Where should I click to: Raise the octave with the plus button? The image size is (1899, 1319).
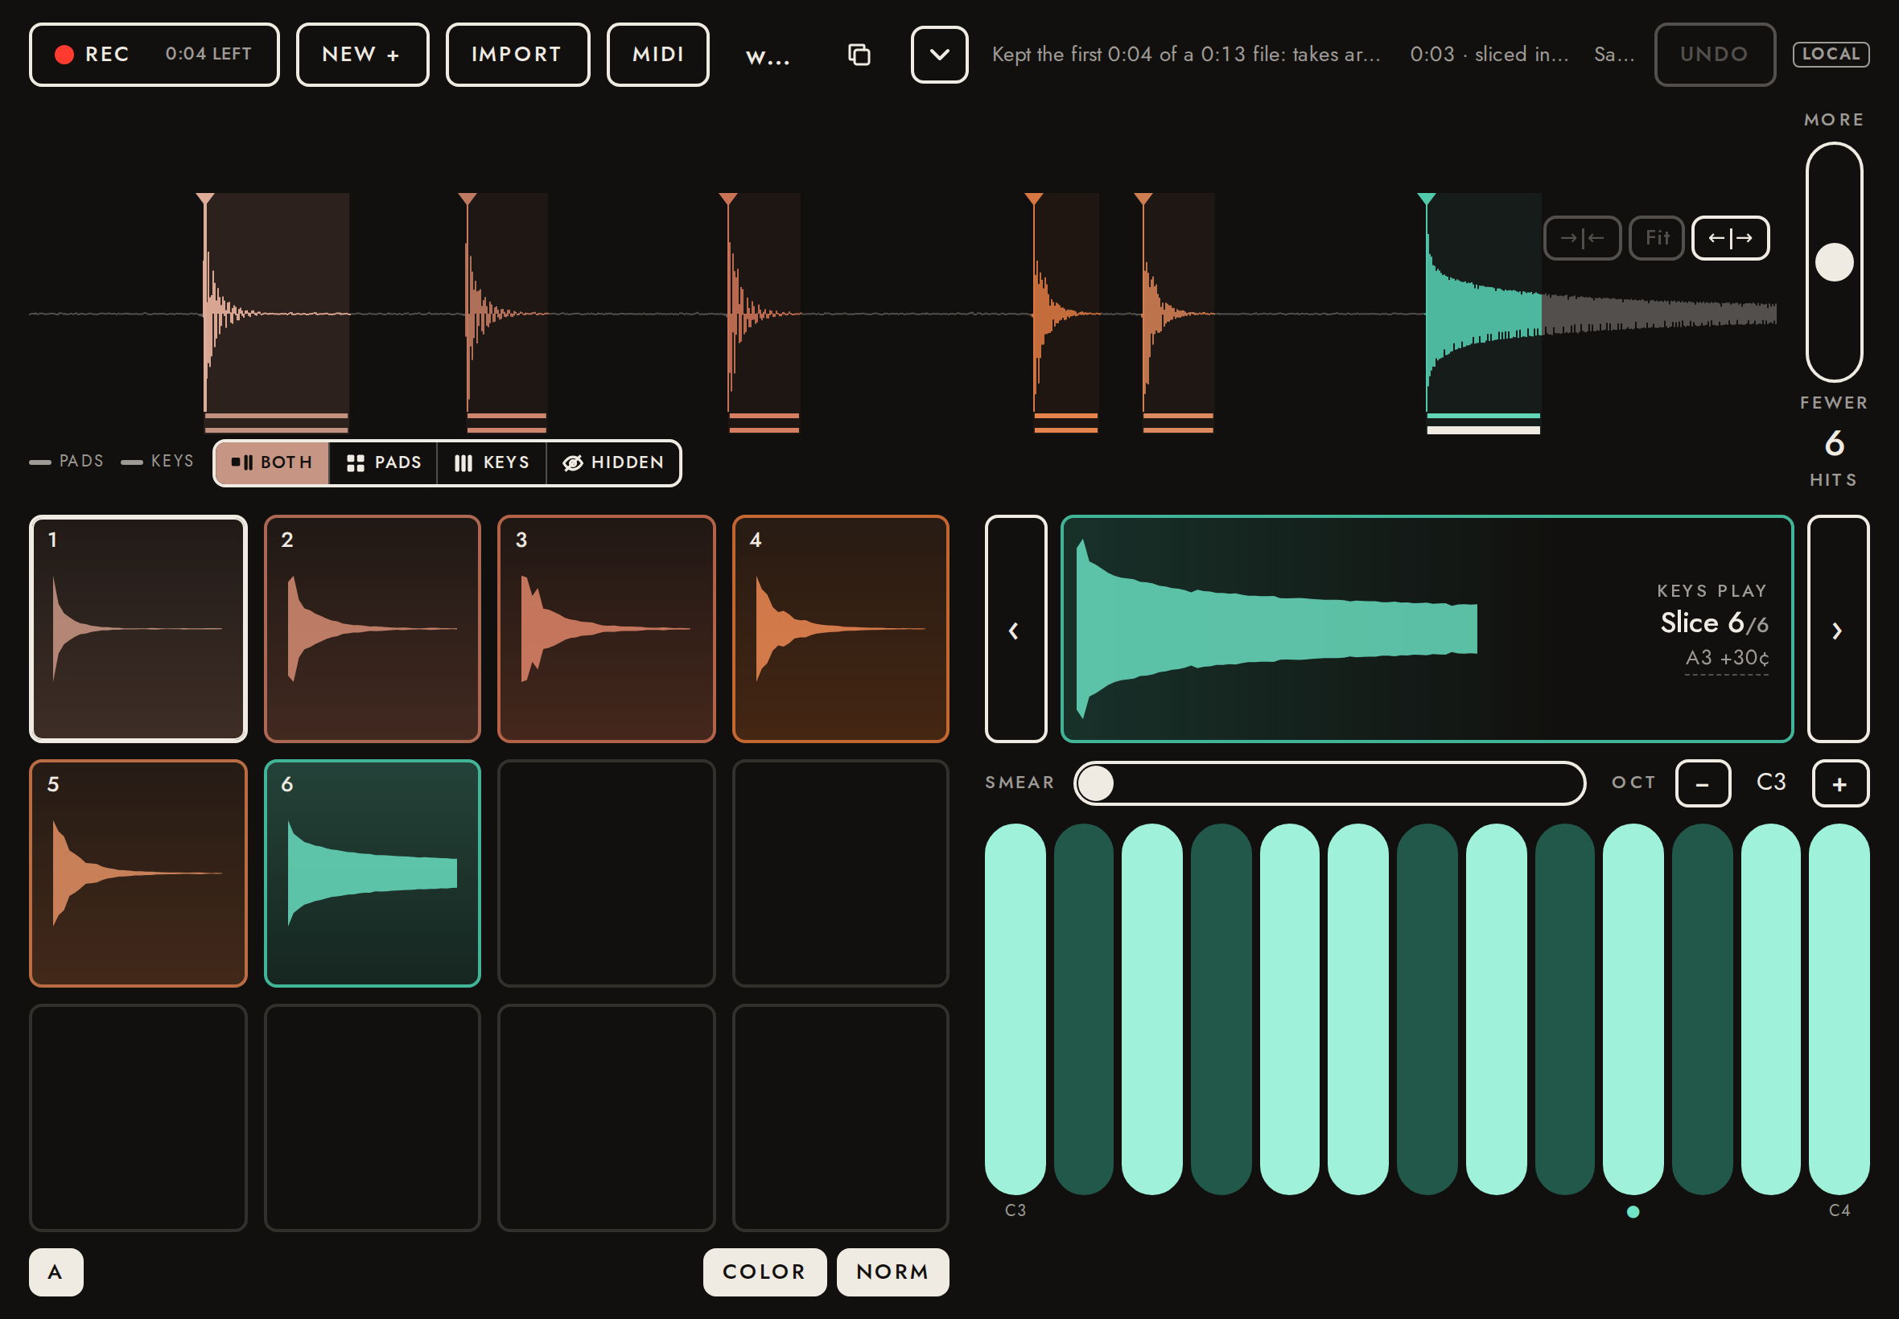pos(1840,783)
